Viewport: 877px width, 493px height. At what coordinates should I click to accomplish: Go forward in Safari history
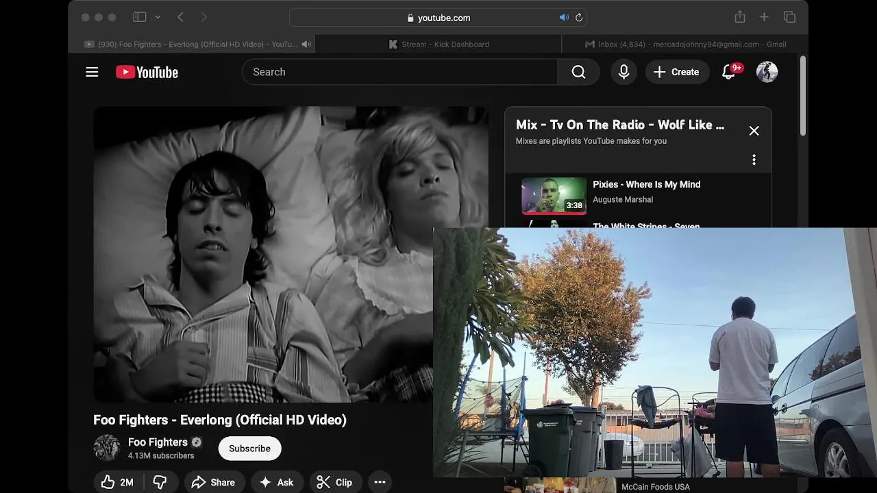(205, 17)
